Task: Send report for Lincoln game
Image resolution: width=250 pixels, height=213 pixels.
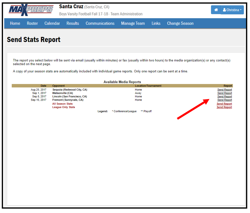Action: 224,97
